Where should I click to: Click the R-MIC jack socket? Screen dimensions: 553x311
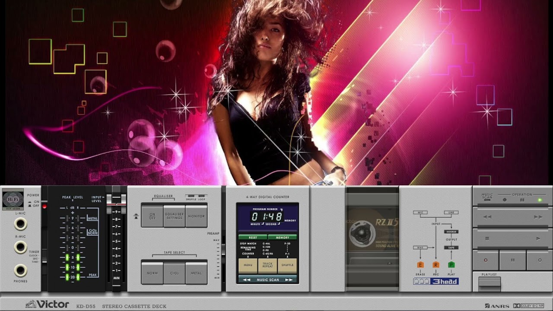point(20,247)
